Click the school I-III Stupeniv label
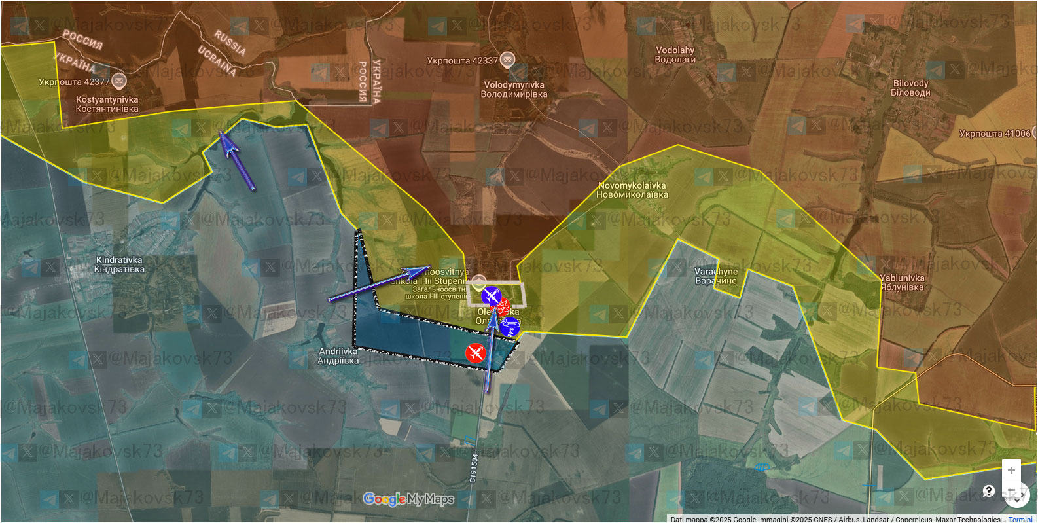1038x523 pixels. click(x=429, y=284)
